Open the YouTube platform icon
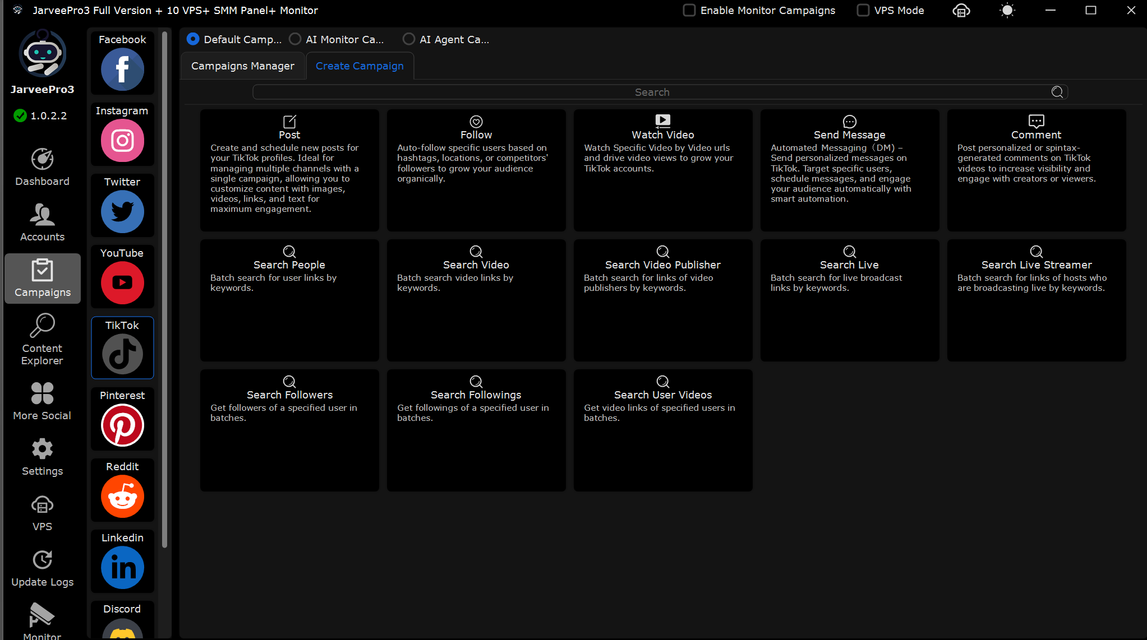 pyautogui.click(x=122, y=283)
